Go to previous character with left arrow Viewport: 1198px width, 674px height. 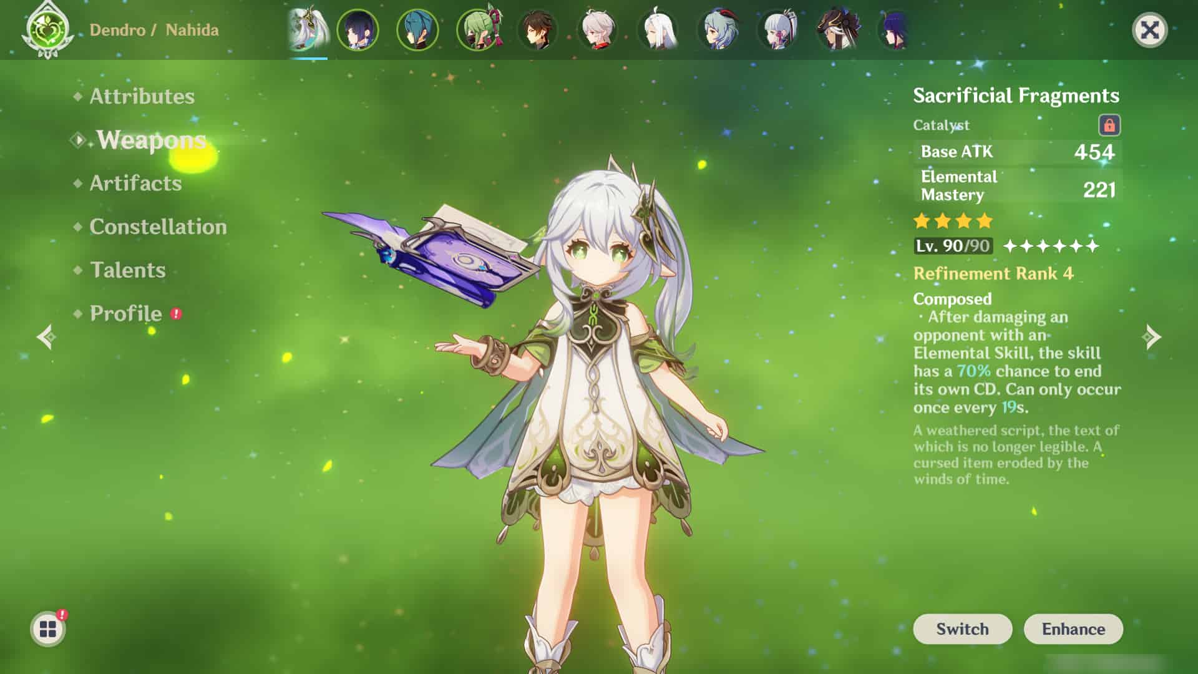tap(46, 337)
